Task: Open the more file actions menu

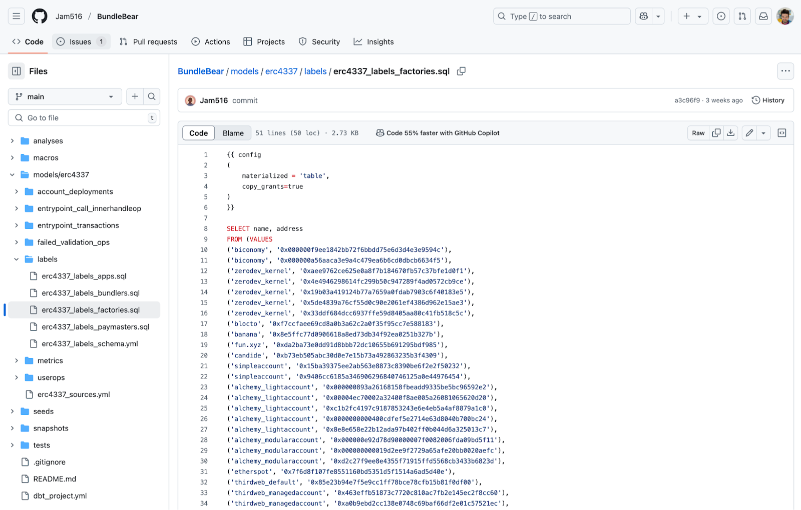Action: pos(785,71)
